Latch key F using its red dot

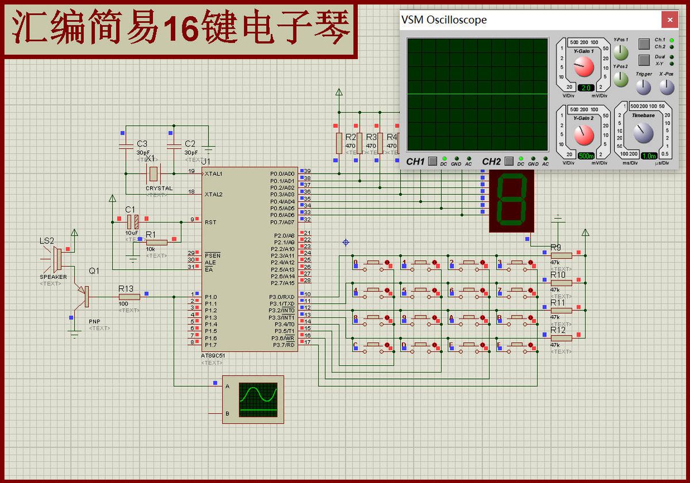pos(531,346)
